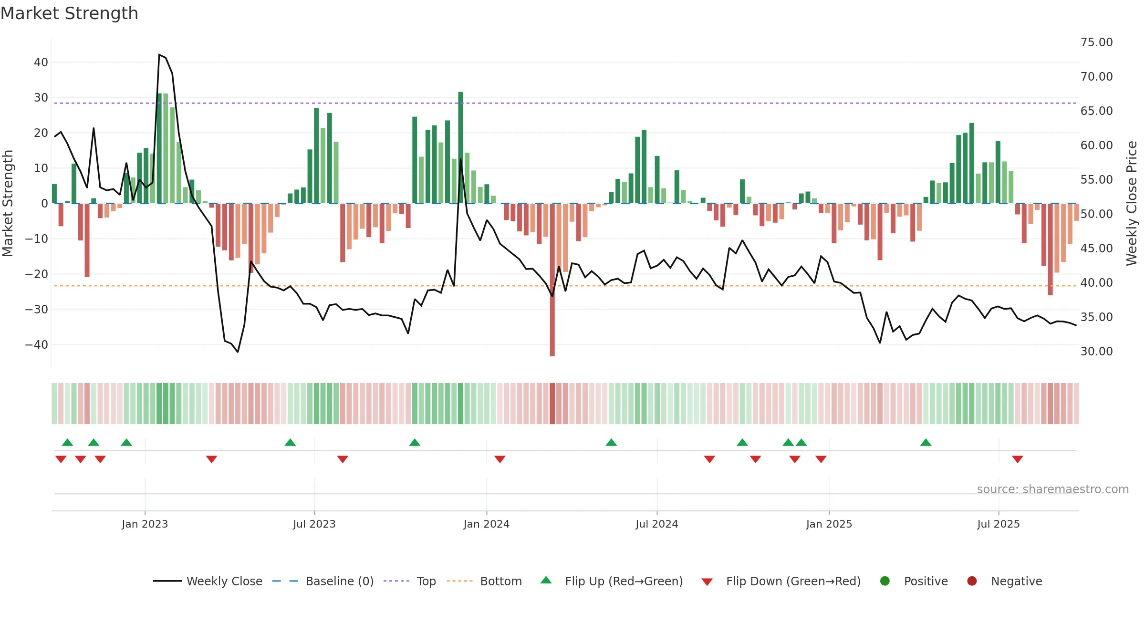Toggle the Top dotted line legend entry

[410, 581]
